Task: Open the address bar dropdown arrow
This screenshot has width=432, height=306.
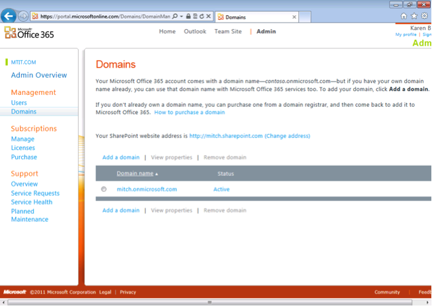Action: pos(182,17)
